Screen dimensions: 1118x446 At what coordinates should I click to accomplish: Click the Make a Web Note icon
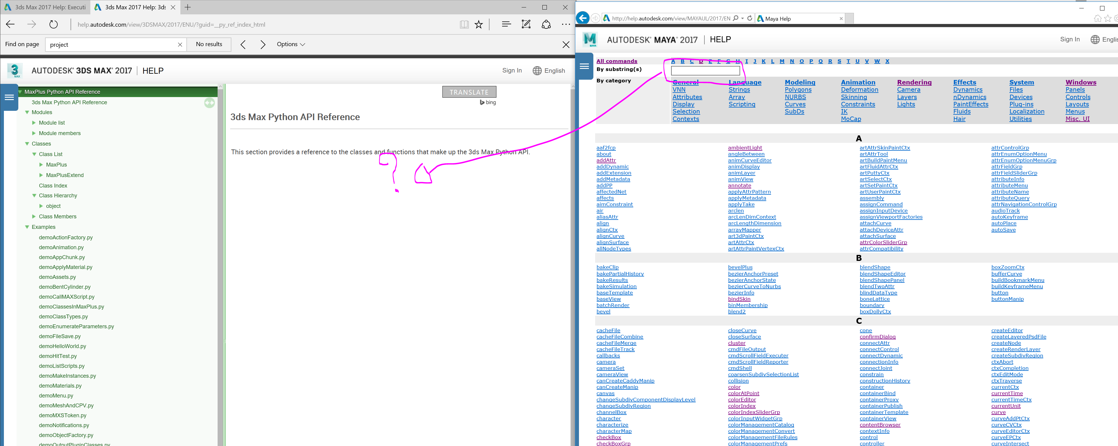tap(526, 25)
